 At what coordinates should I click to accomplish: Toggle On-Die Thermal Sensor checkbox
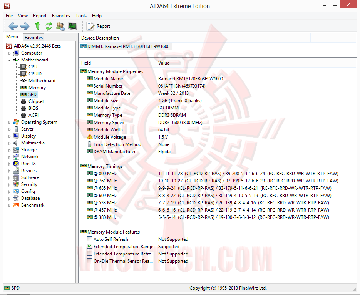[x=90, y=261]
